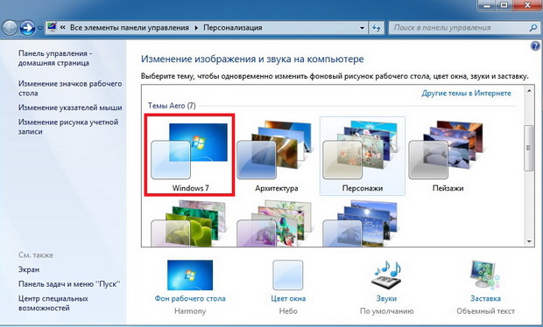Open the address bar history dropdown
543x327 pixels.
(362, 28)
